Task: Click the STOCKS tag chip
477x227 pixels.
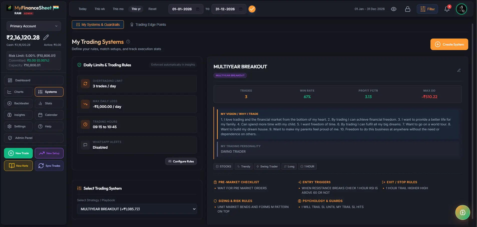Action: (223, 166)
